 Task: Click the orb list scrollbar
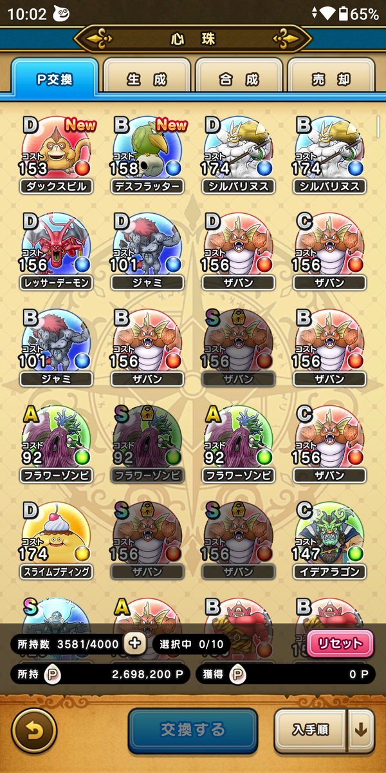coord(378,126)
